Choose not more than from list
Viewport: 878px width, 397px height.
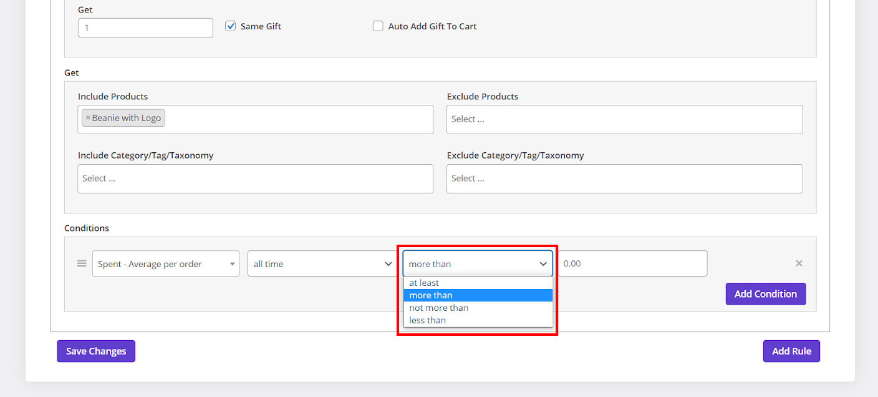click(438, 308)
